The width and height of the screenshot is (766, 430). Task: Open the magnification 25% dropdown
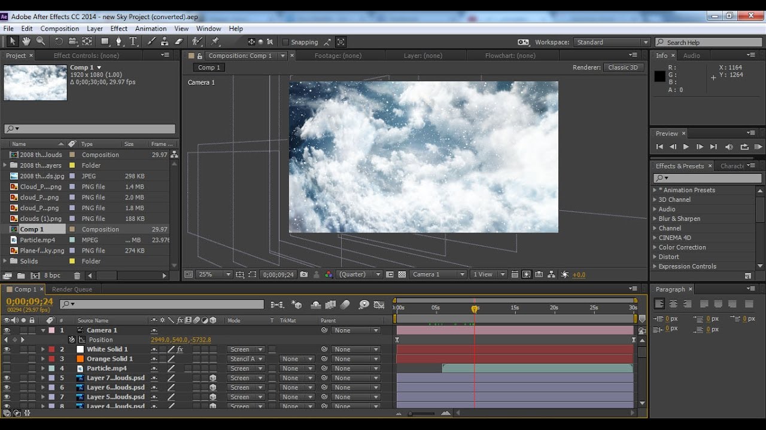tap(215, 275)
